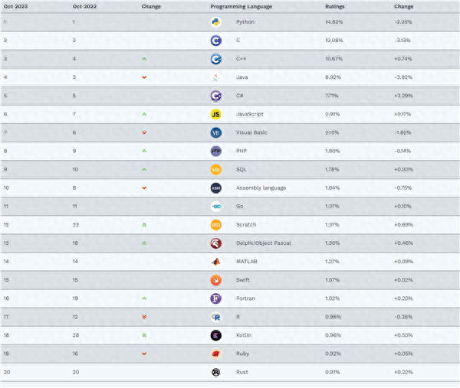Click the Fortran purple F icon
The height and width of the screenshot is (388, 460).
pyautogui.click(x=216, y=298)
